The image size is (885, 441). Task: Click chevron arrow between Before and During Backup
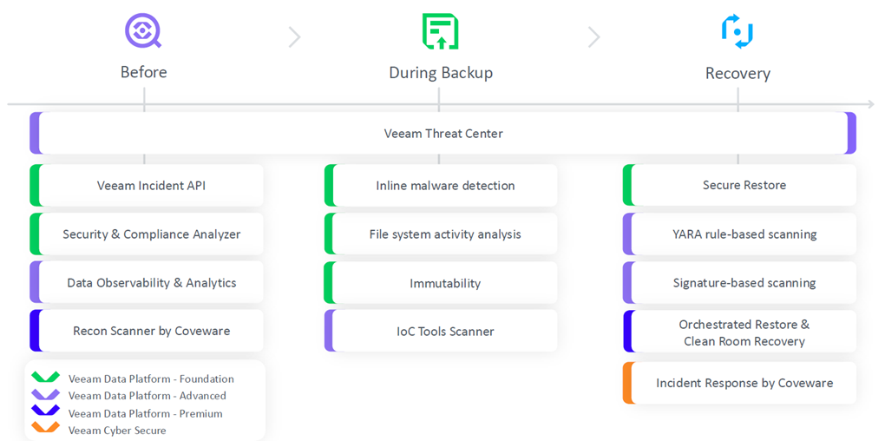click(295, 37)
